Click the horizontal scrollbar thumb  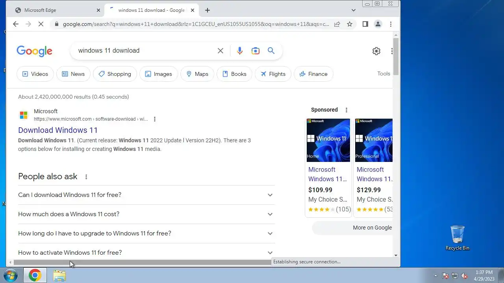pos(143,262)
